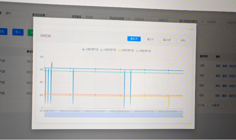The image size is (236, 140).
Task: Click 修改 in the second table row
Action: pyautogui.click(x=218, y=76)
